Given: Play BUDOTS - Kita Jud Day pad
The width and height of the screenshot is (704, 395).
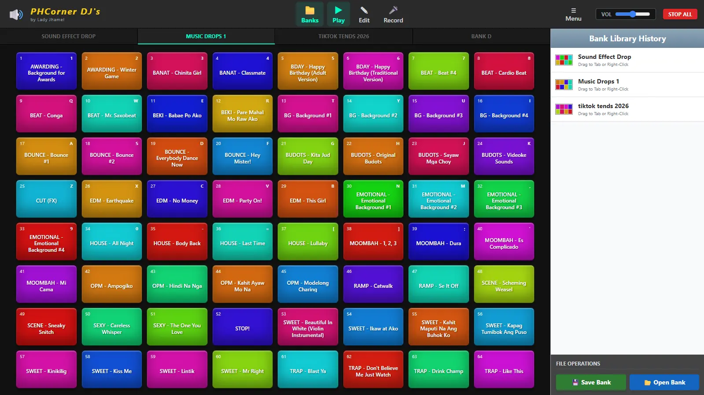Looking at the screenshot, I should pyautogui.click(x=308, y=156).
